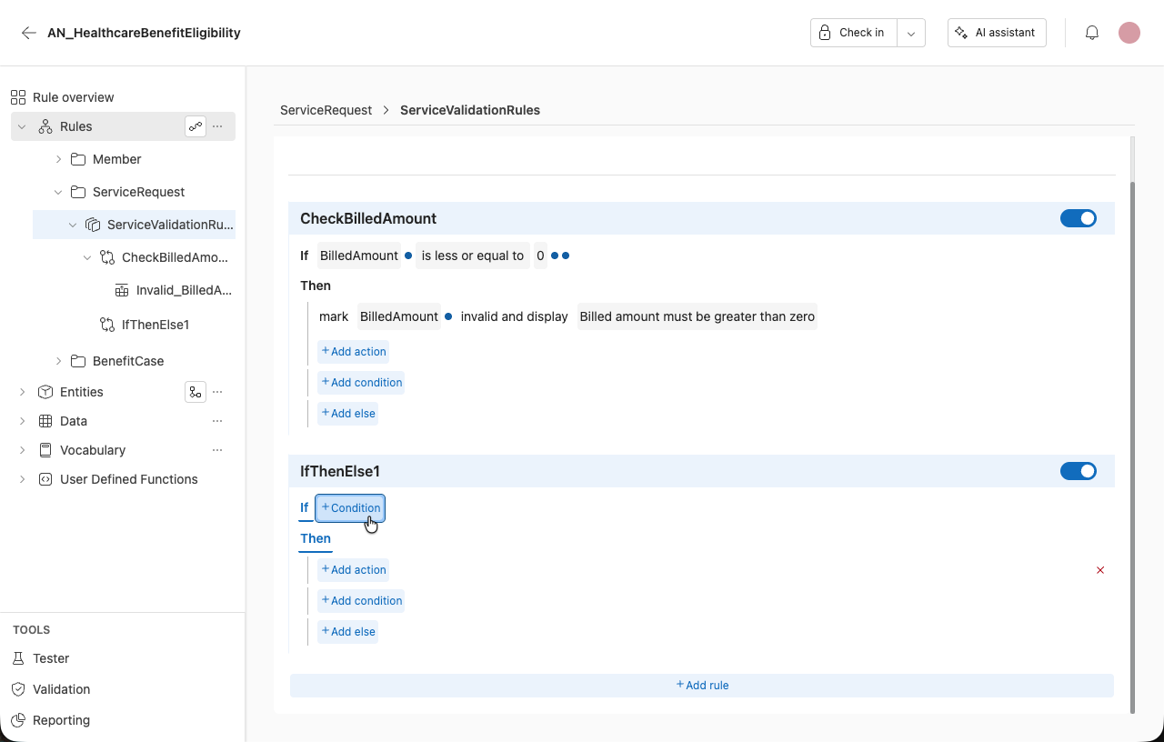Open the notifications bell
Screen dimensions: 1164x742
1092,33
